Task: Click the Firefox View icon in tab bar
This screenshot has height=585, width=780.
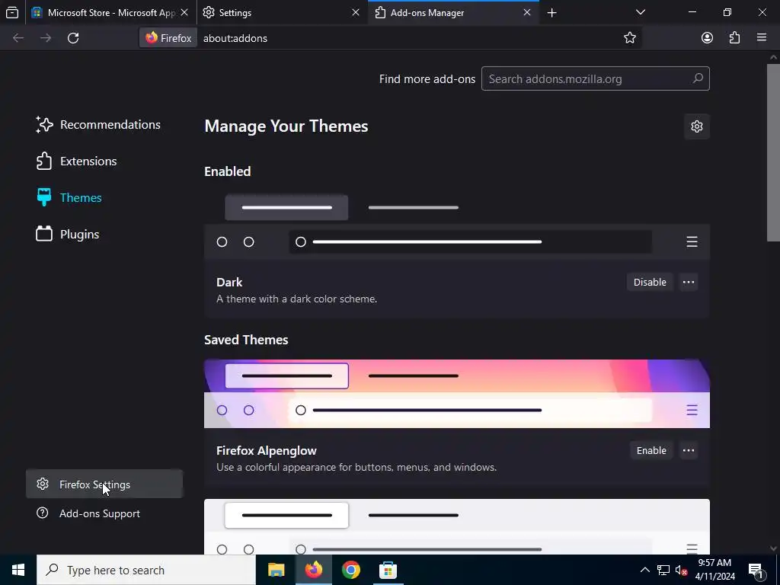Action: point(12,12)
